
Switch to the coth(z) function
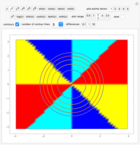[x=63, y=17]
